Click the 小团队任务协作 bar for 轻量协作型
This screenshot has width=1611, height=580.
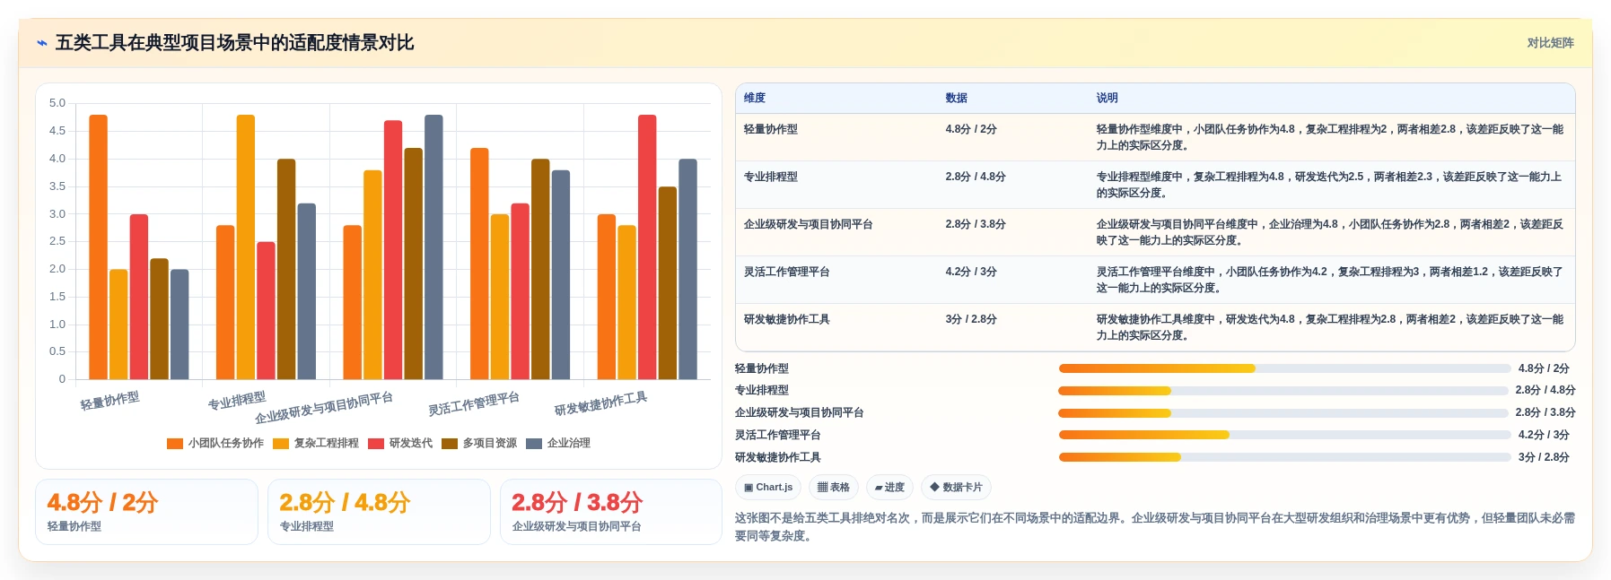(x=99, y=247)
